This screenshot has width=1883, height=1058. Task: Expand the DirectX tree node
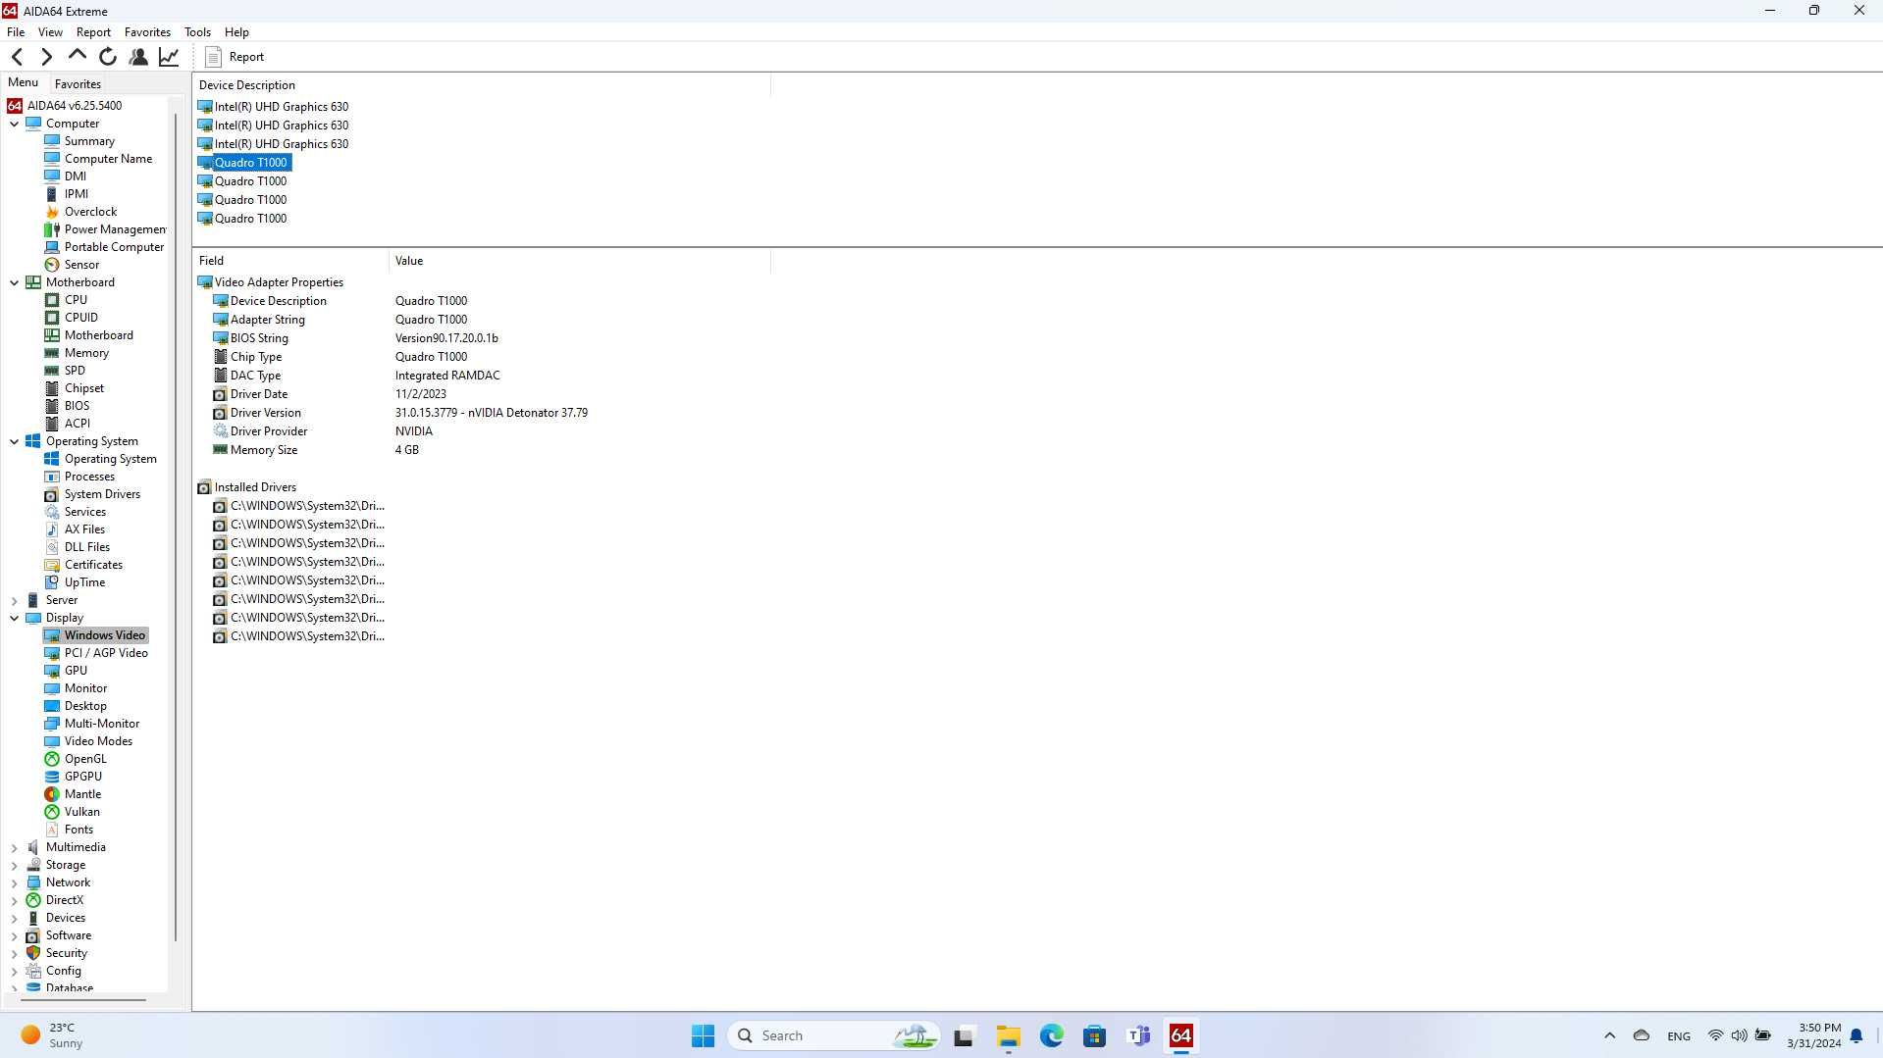(x=15, y=900)
